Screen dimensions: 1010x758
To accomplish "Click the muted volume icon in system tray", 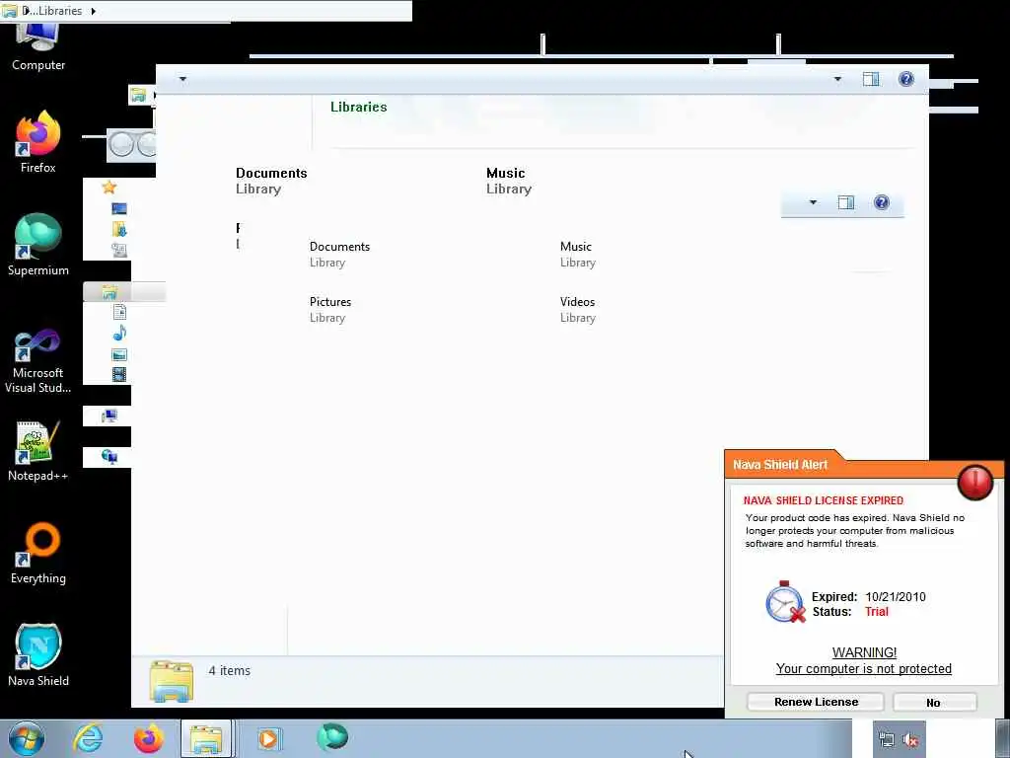I will tap(910, 740).
